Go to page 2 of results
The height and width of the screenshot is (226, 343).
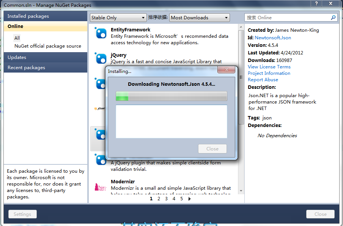click(159, 199)
